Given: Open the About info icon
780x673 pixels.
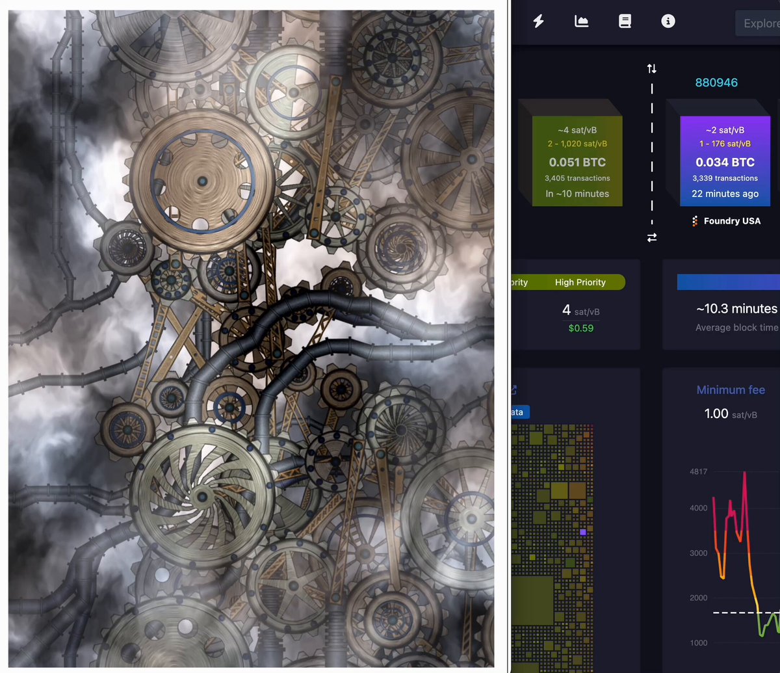Looking at the screenshot, I should (x=668, y=21).
